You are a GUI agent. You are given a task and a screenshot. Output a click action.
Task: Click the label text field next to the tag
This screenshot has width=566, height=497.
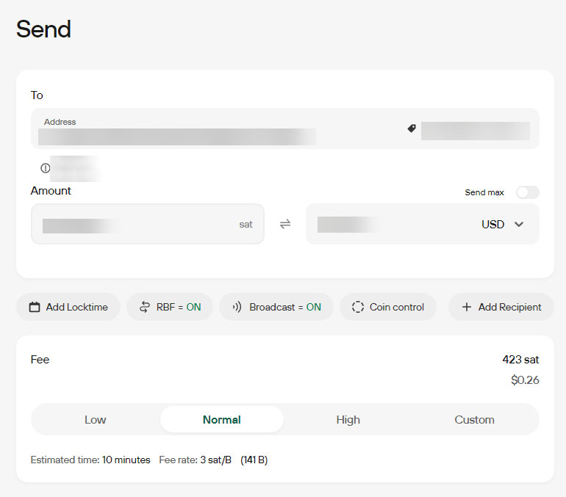[475, 131]
